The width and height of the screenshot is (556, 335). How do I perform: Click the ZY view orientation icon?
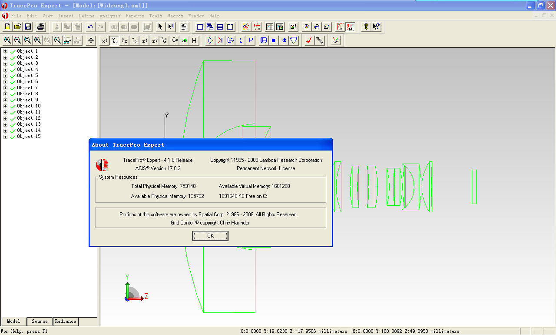[145, 40]
